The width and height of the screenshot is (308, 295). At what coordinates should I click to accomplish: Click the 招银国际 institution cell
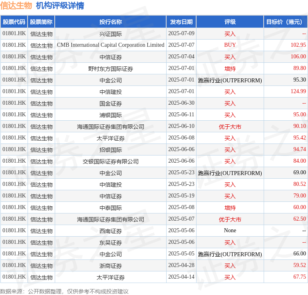coord(111,150)
